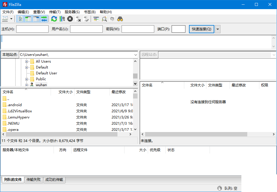Enable directory comparison
Viewport: 277px width, 192px height.
point(104,19)
